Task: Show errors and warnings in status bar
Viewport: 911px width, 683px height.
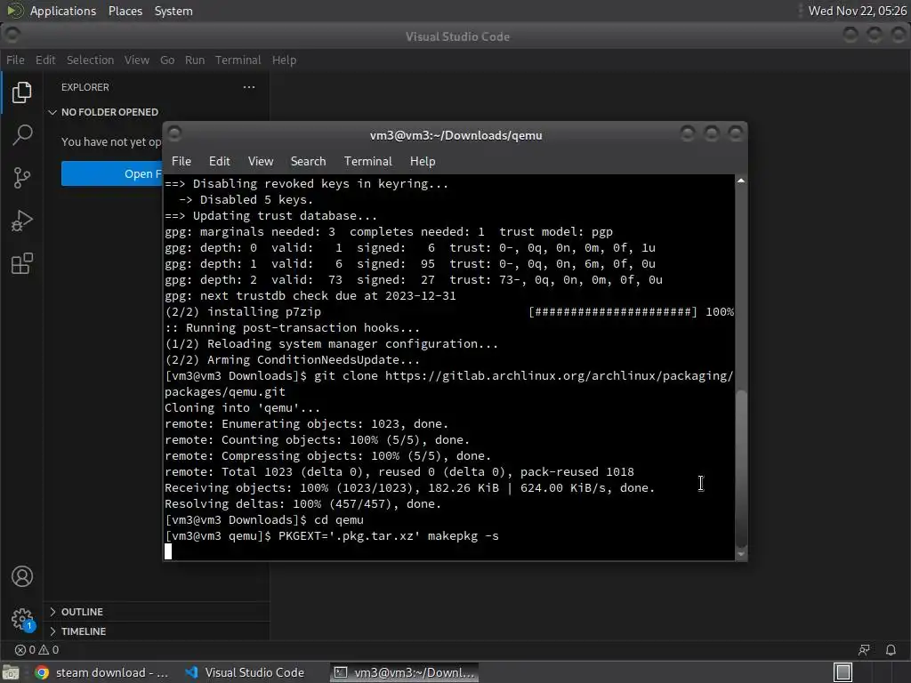Action: 36,650
